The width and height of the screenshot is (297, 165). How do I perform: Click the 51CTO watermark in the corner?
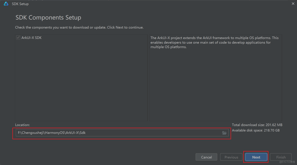[x=287, y=162]
